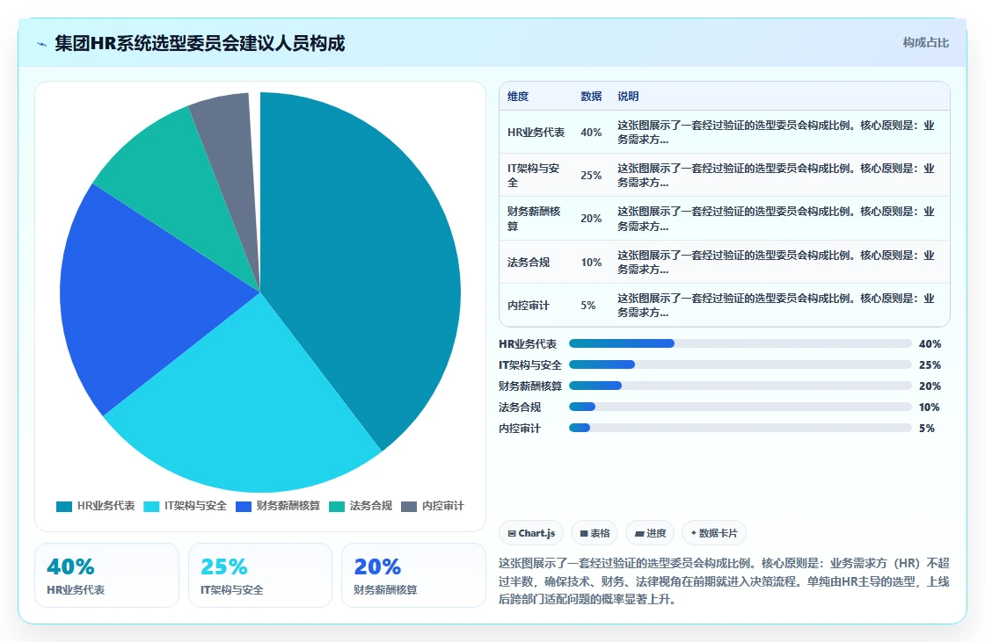
Task: Toggle HR业务代表 legend swatch
Action: pyautogui.click(x=64, y=507)
